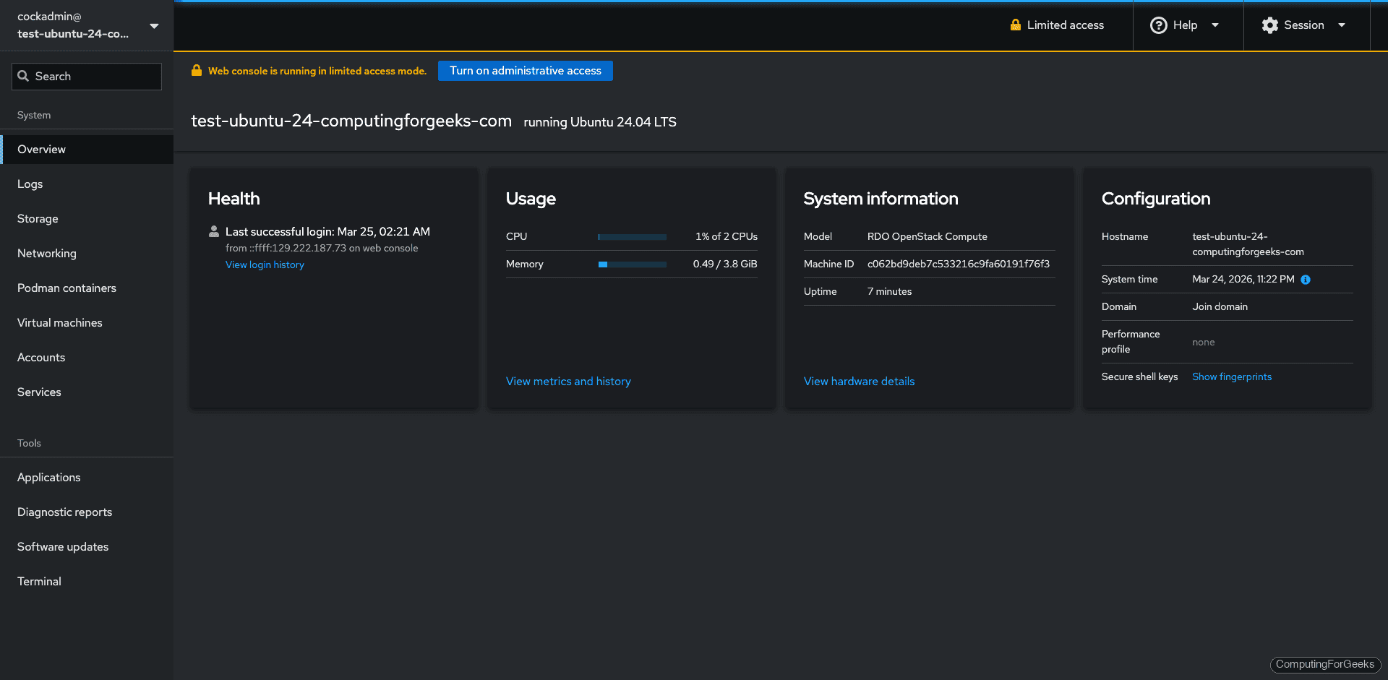Click the Session gear icon
This screenshot has width=1388, height=680.
tap(1269, 25)
